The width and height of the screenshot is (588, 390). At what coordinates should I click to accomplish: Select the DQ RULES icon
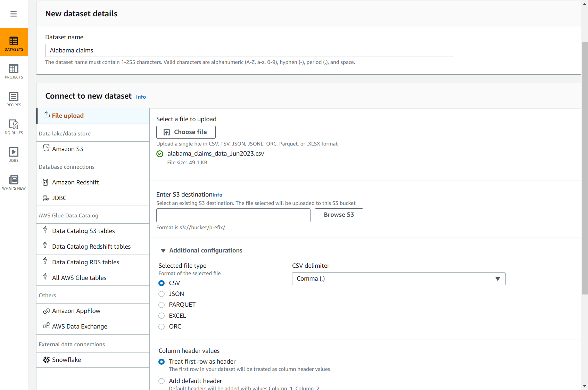pyautogui.click(x=14, y=125)
